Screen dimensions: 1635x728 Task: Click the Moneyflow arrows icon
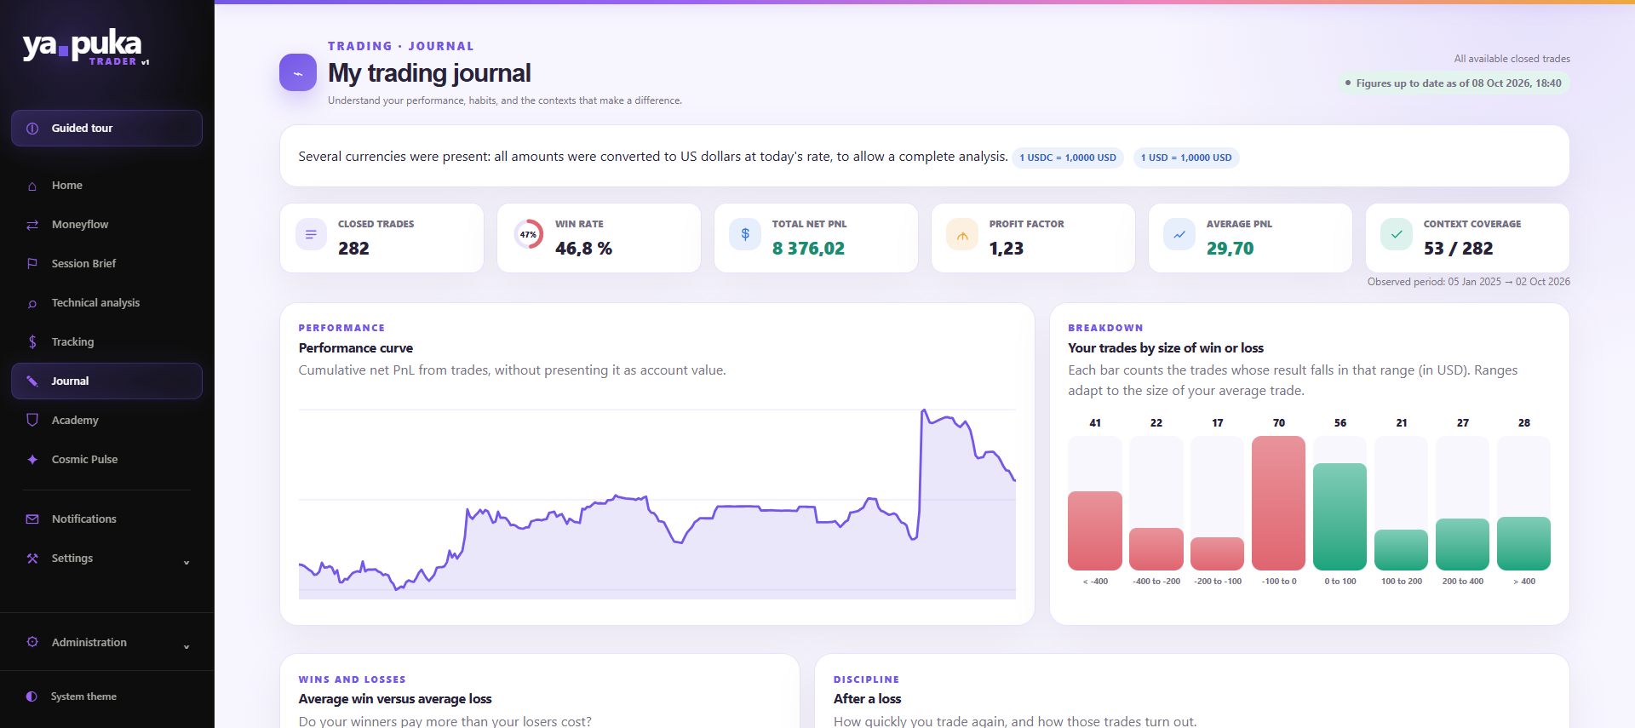[32, 225]
